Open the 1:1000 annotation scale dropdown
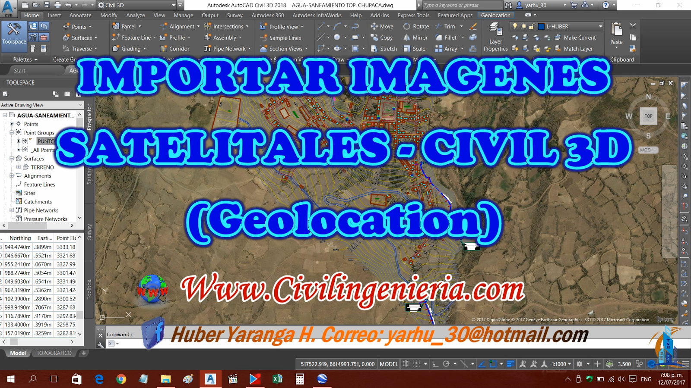The image size is (691, 388). [561, 364]
